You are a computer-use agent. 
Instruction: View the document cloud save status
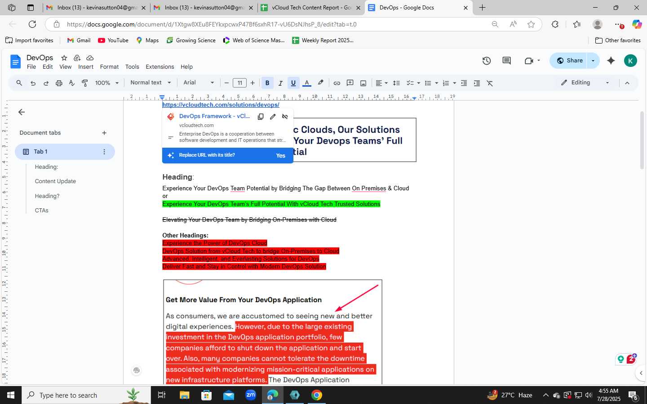90,58
